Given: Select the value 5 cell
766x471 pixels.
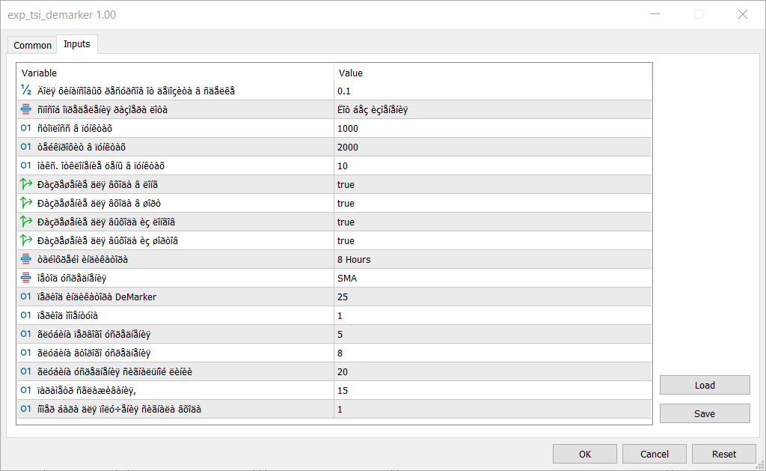Looking at the screenshot, I should click(492, 334).
